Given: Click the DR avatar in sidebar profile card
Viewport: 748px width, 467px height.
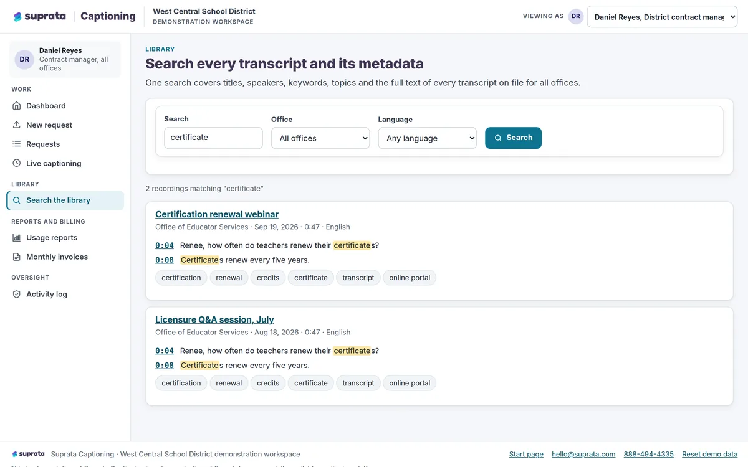Looking at the screenshot, I should pyautogui.click(x=24, y=59).
